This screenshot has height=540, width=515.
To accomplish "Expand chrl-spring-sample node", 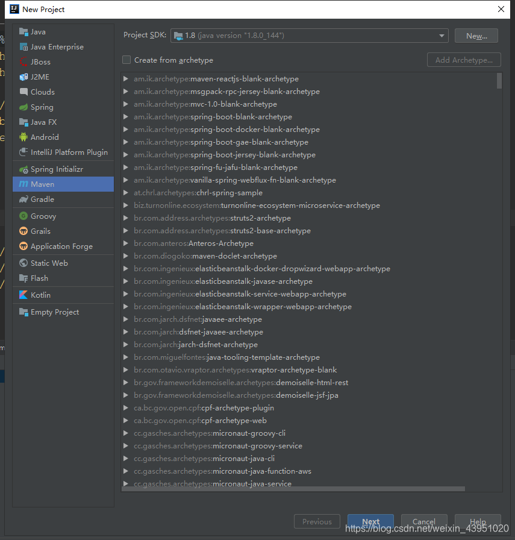I will [126, 193].
